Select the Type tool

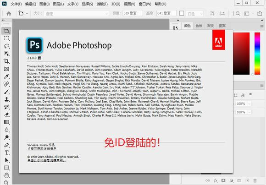(6, 152)
